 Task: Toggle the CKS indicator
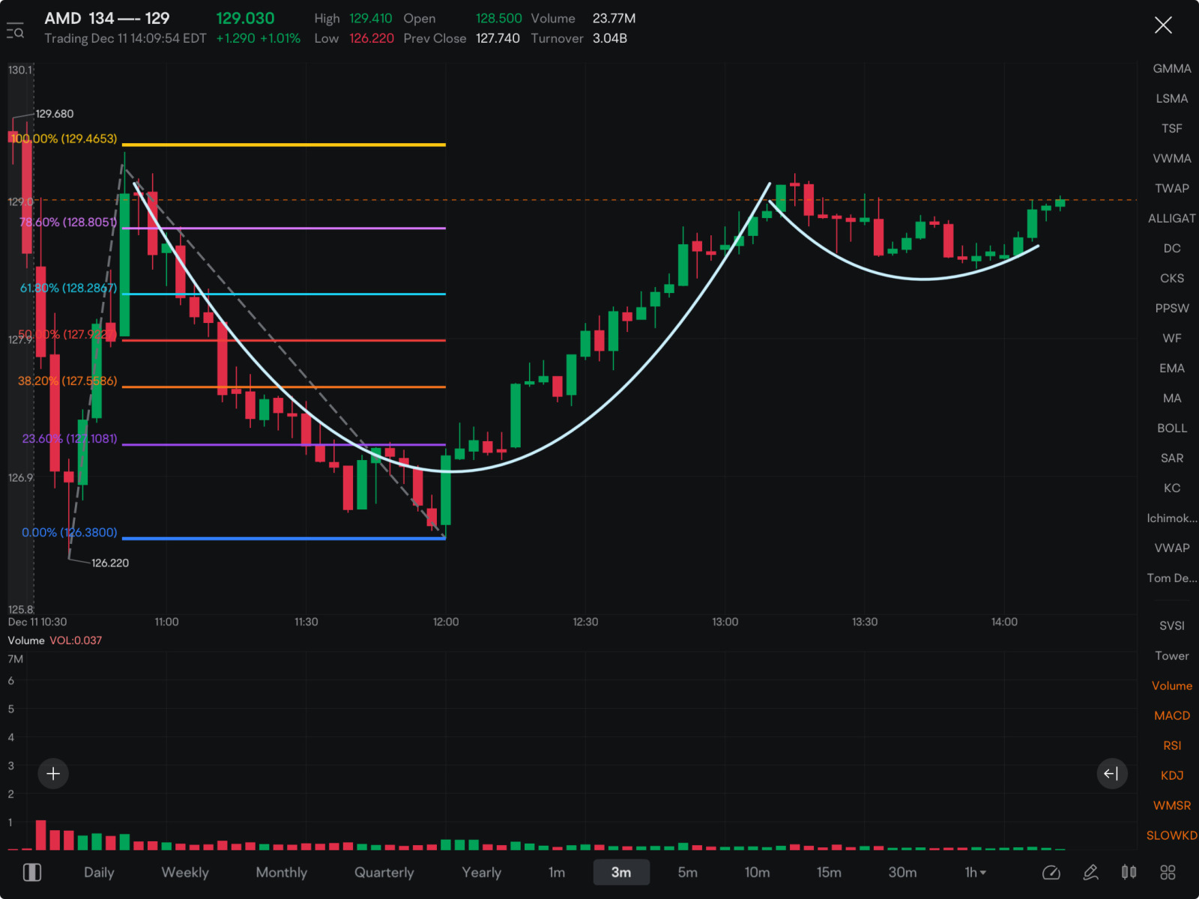[1172, 278]
